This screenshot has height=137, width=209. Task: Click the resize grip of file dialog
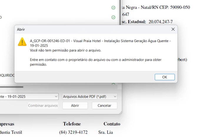[120, 113]
